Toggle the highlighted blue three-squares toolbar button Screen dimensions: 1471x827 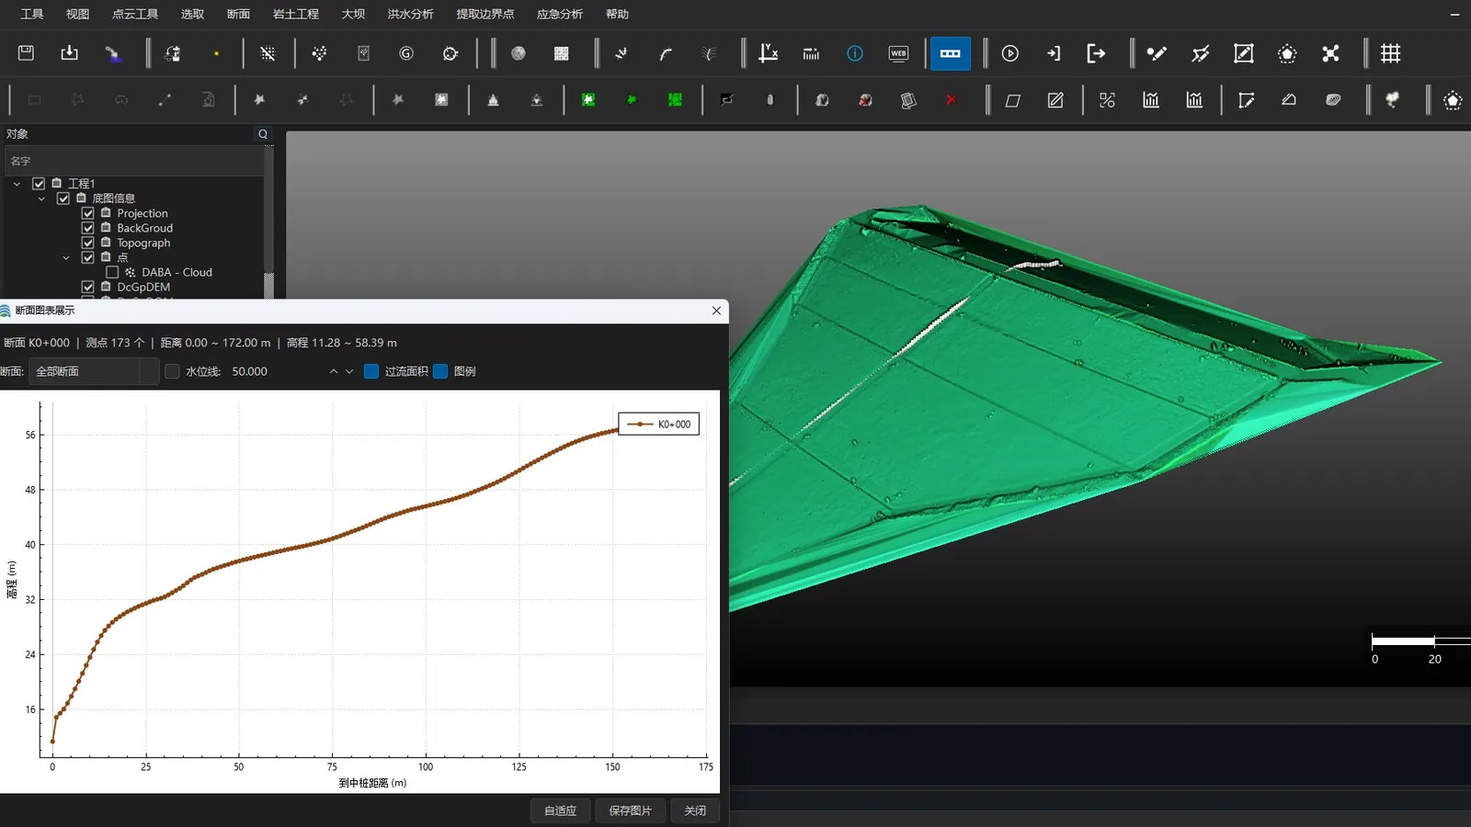click(951, 53)
